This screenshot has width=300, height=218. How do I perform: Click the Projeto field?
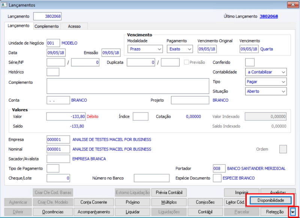190,100
